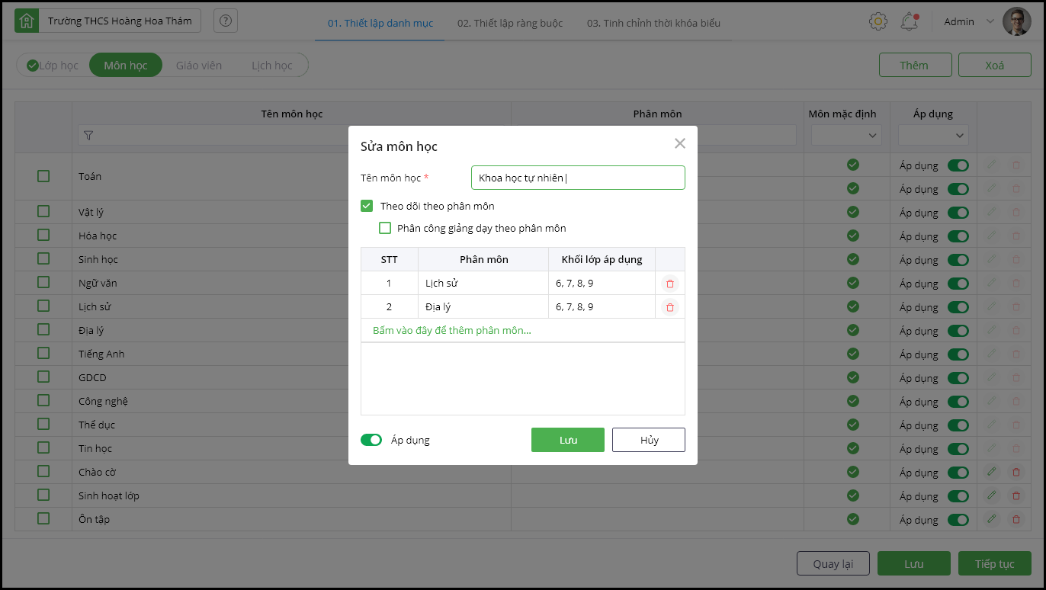
Task: Uncheck Theo dõi theo phân môn
Action: click(367, 206)
